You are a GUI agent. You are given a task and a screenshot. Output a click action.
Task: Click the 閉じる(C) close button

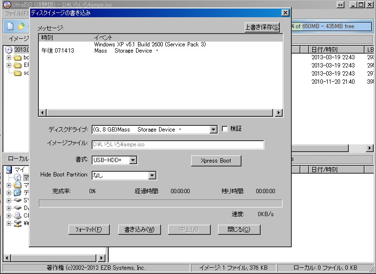[x=239, y=230]
